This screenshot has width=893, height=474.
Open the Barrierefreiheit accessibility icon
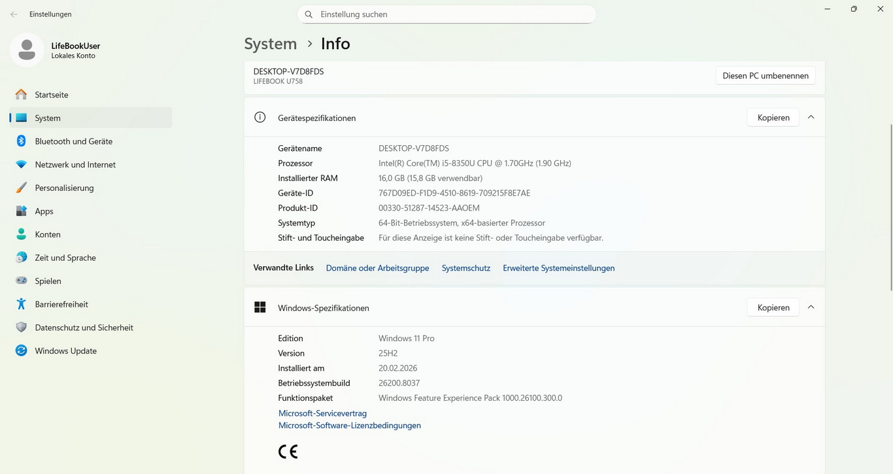22,304
